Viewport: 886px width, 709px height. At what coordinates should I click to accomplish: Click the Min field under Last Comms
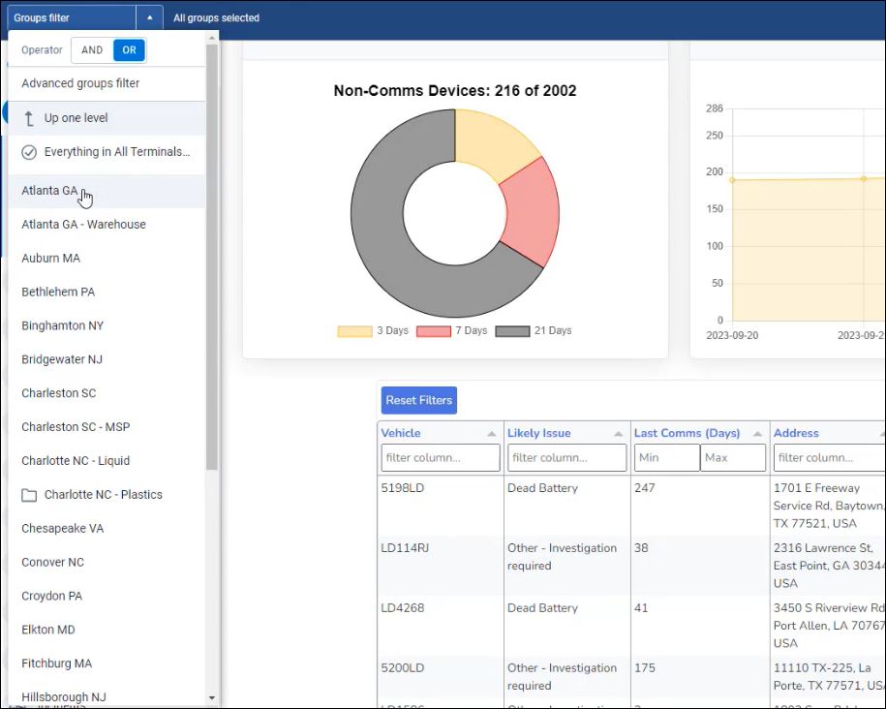[666, 457]
